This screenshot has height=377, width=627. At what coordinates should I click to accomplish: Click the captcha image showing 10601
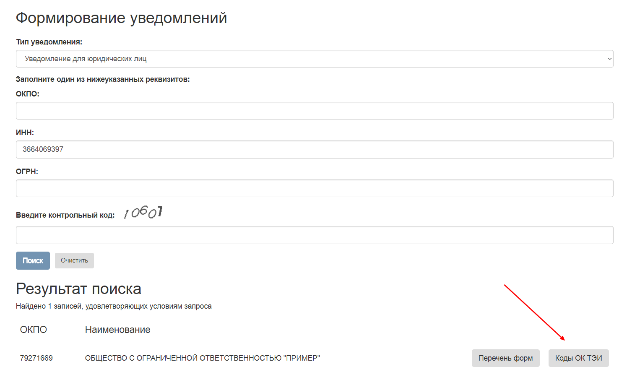pos(143,213)
